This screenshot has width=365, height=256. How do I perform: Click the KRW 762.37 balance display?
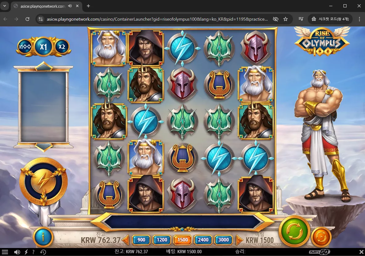pos(100,240)
